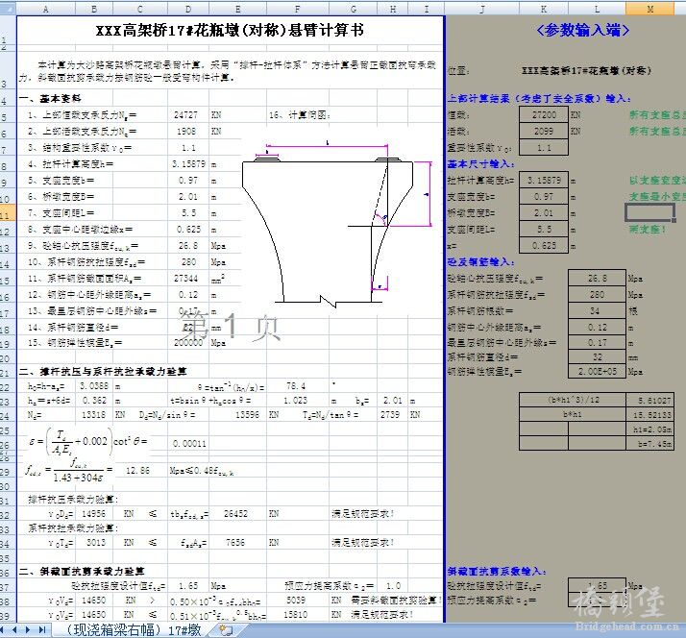
Task: Click cell value 3013
Action: [96, 542]
